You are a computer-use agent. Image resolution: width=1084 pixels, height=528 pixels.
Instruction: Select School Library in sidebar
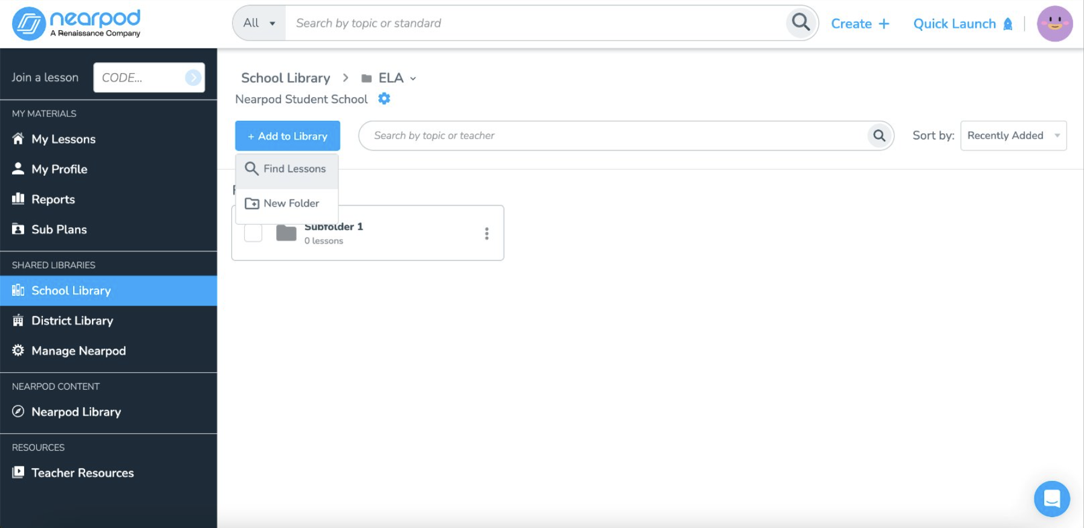point(109,291)
